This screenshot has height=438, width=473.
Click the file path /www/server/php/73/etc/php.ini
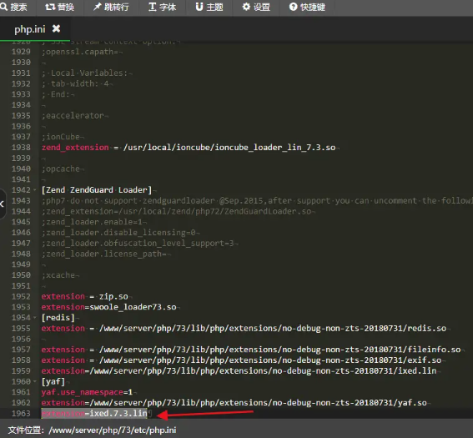point(113,430)
